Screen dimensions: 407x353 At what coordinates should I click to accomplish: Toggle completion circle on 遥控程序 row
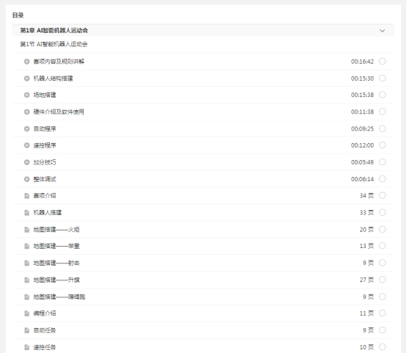[x=382, y=145]
